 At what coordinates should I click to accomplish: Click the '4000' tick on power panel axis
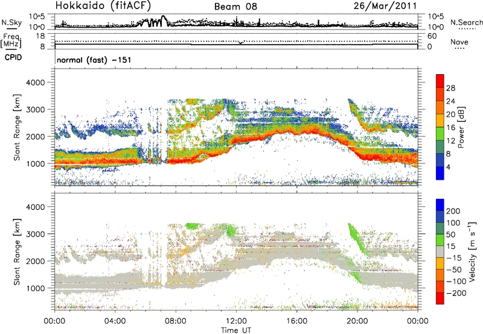(36, 83)
